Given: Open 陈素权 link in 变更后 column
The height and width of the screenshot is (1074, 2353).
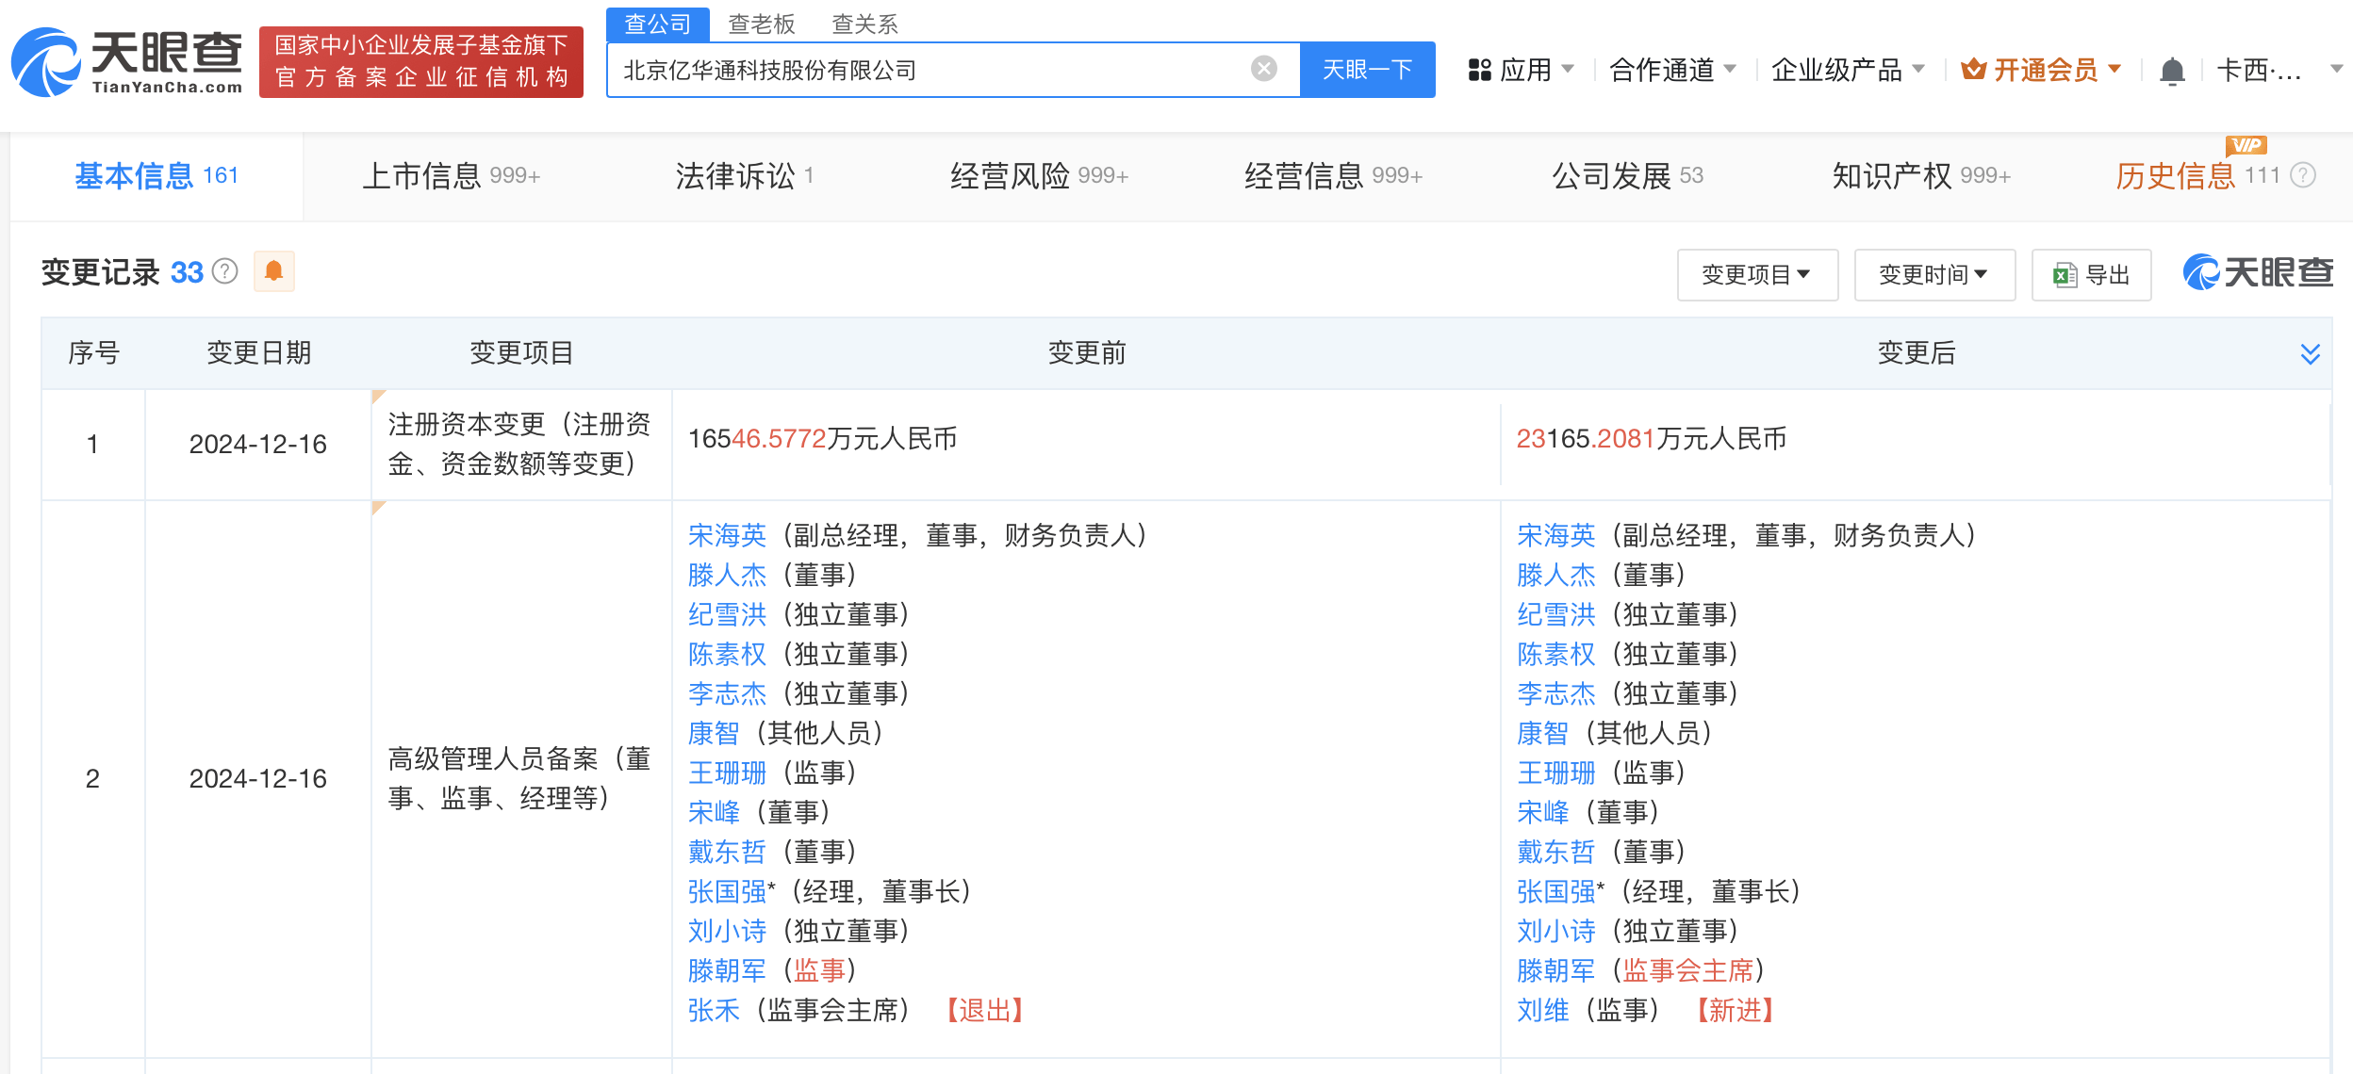Looking at the screenshot, I should coord(1555,654).
